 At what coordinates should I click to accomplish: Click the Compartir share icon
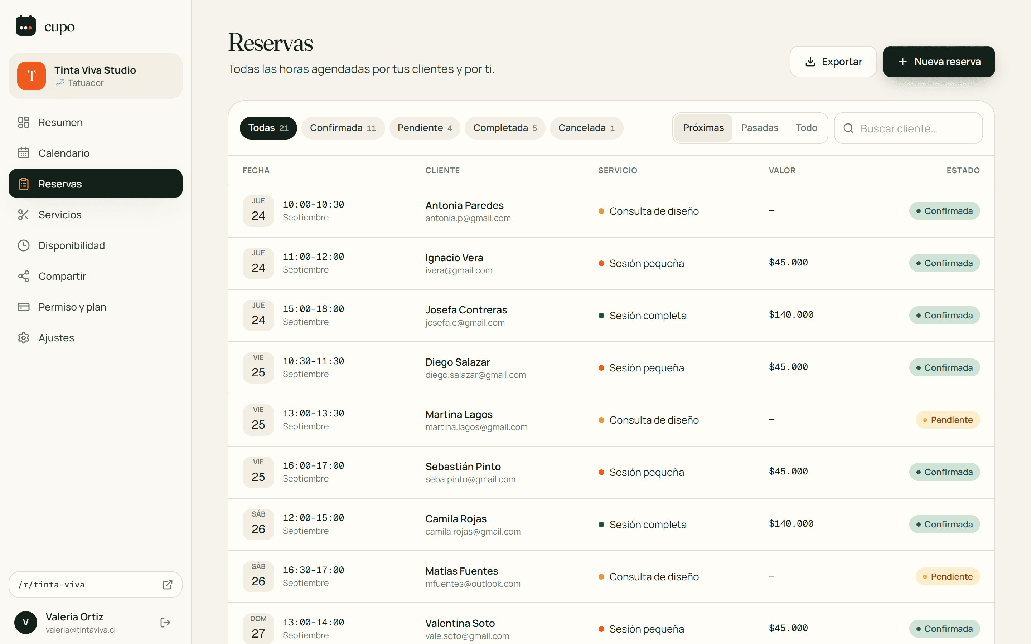[23, 276]
